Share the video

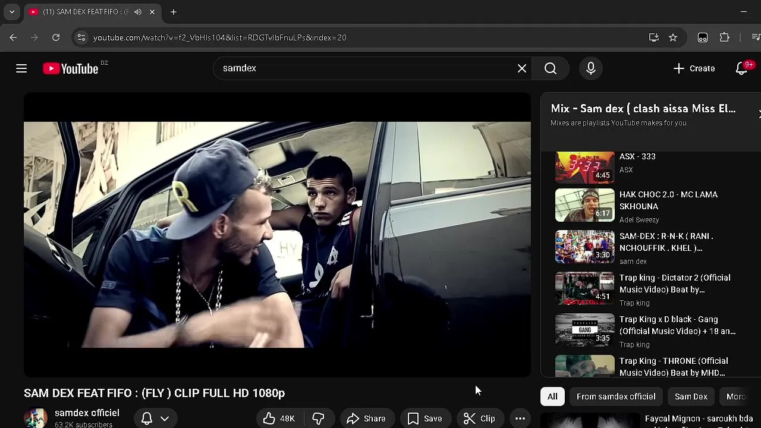[366, 418]
